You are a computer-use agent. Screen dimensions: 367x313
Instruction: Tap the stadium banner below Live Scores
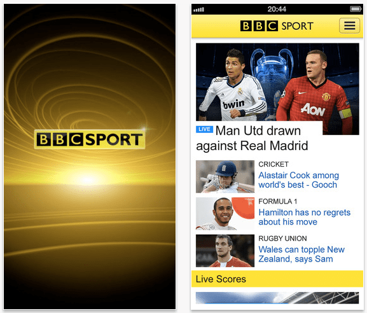point(277,298)
